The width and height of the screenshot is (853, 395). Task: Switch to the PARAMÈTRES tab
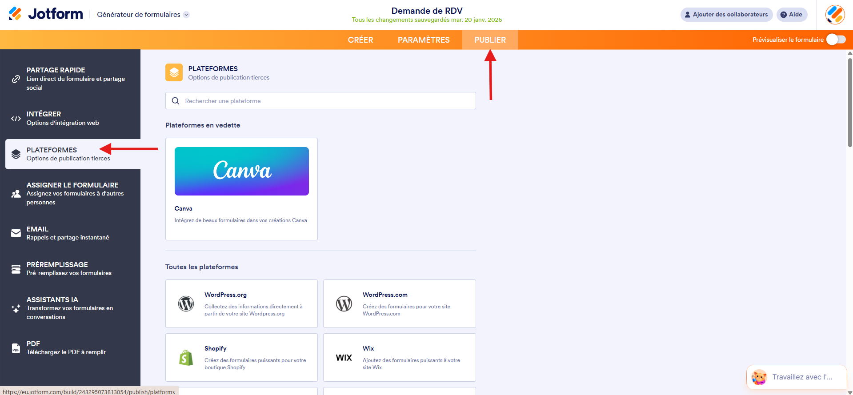424,40
